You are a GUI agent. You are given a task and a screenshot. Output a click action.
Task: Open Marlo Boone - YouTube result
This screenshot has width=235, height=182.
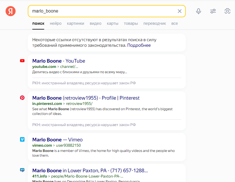click(59, 61)
